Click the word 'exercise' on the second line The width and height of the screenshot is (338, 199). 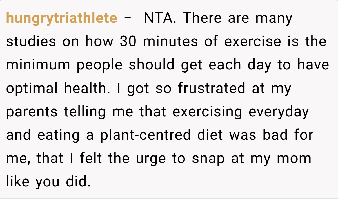[x=253, y=42]
